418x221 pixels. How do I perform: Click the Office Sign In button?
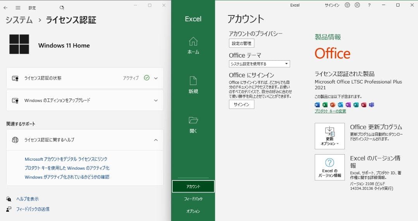click(x=242, y=104)
